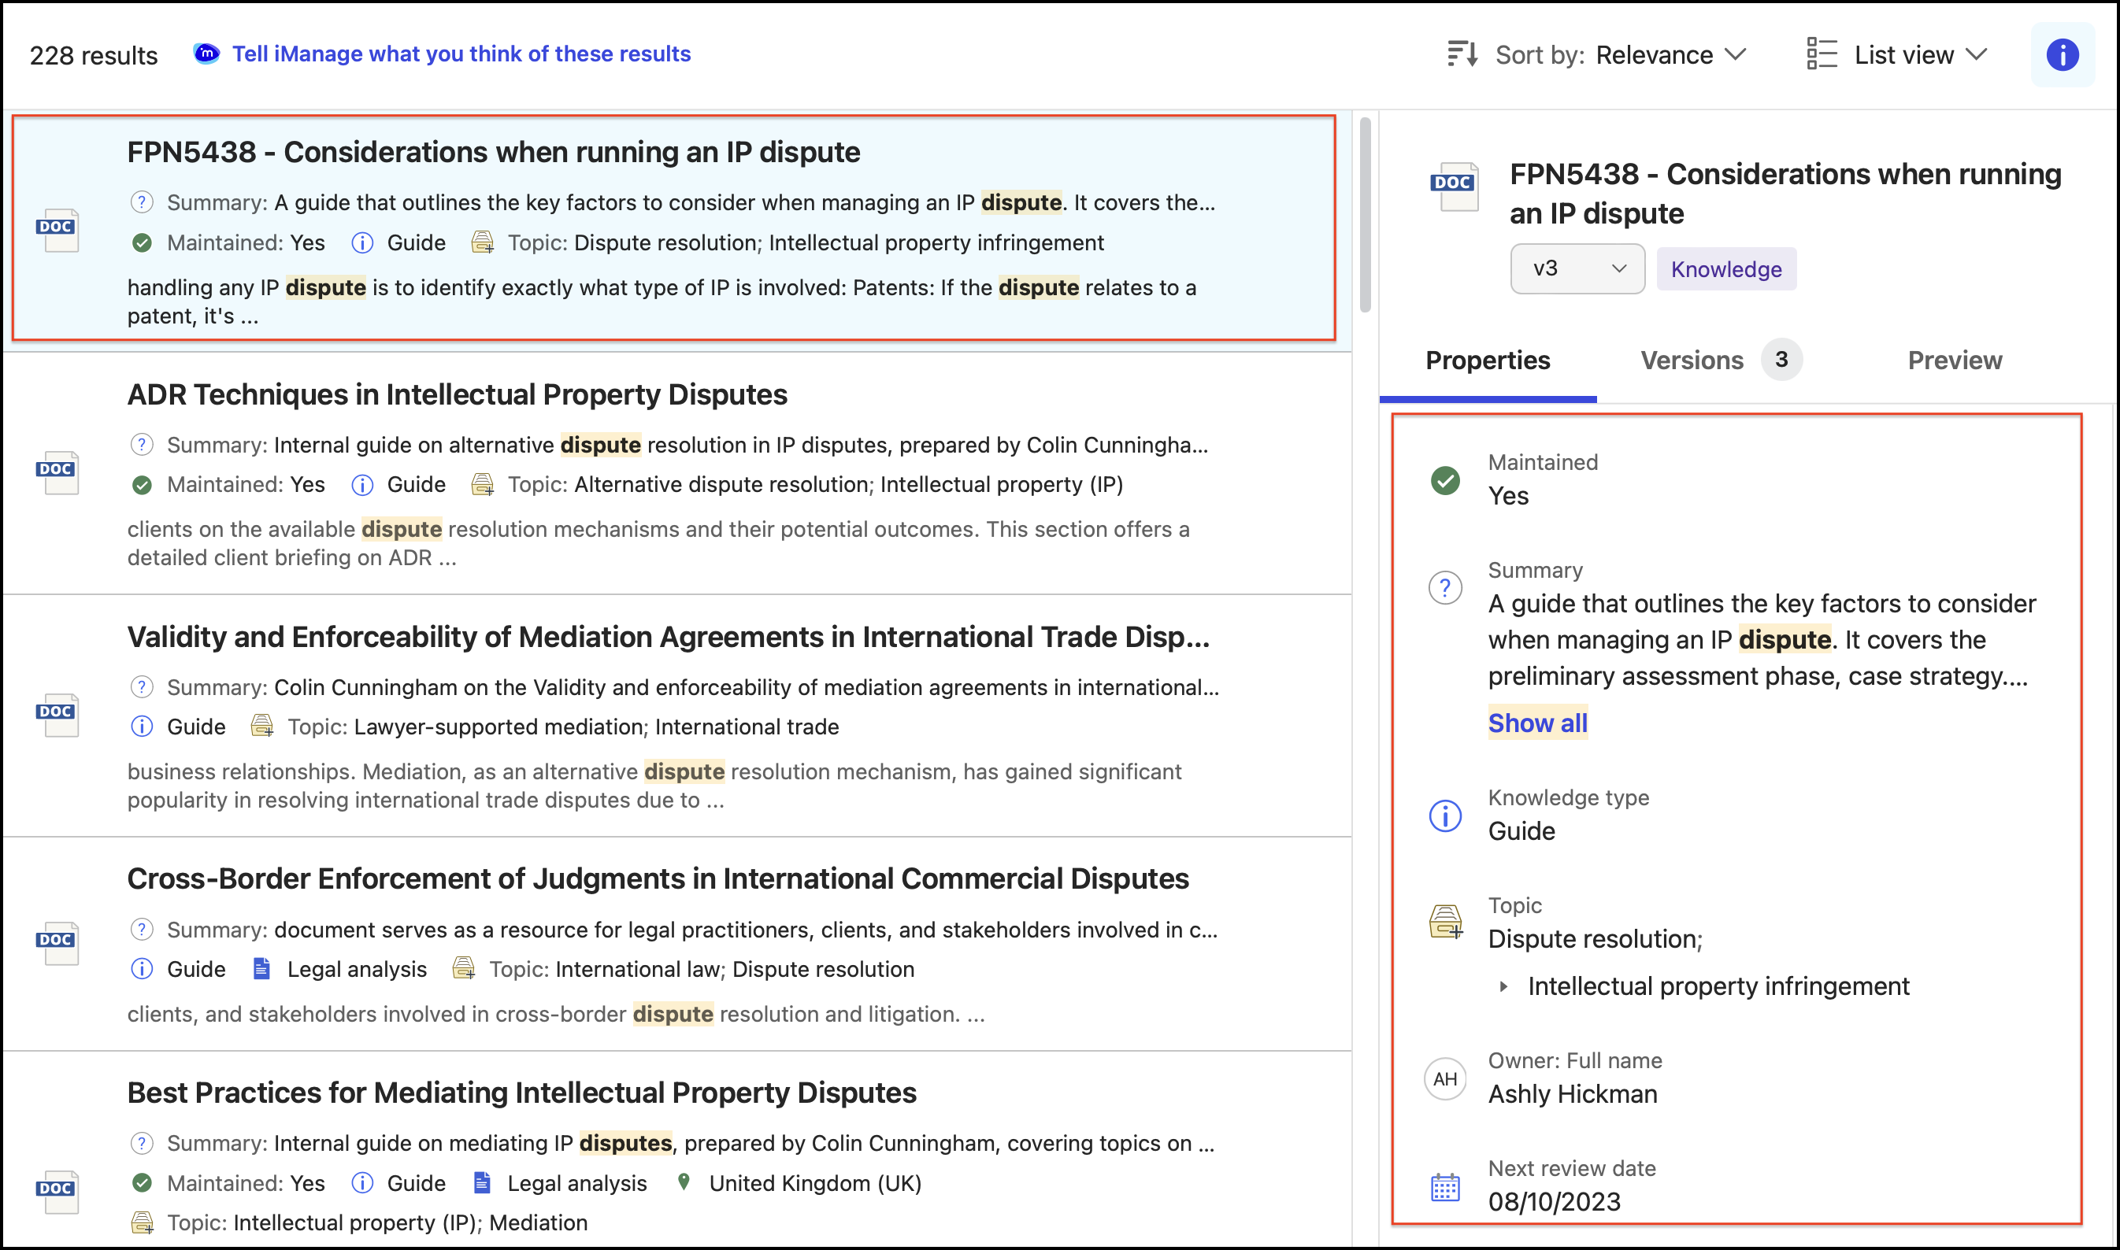Click the Knowledge type info icon in Properties
Image resolution: width=2120 pixels, height=1250 pixels.
1445,815
